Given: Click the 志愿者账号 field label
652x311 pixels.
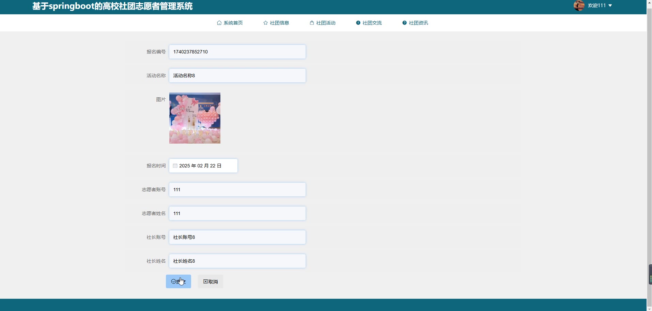Looking at the screenshot, I should [x=154, y=190].
